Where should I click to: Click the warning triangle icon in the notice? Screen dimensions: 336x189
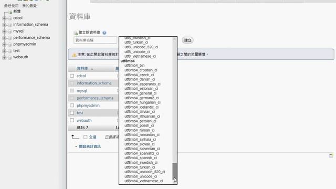point(74,55)
